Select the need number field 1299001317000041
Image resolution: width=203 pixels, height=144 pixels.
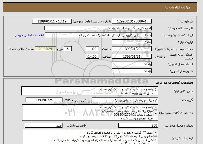pos(132,21)
